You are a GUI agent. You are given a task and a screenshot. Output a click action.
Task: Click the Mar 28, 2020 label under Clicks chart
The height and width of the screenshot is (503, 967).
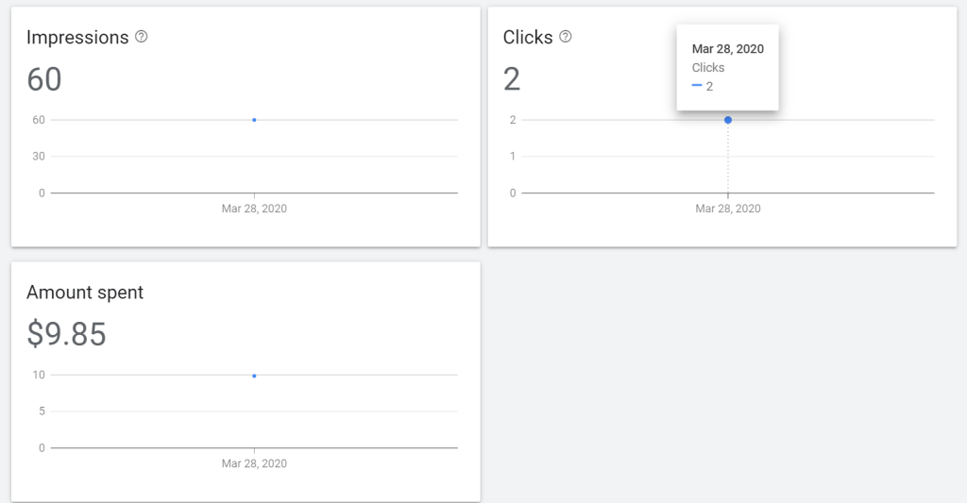click(x=728, y=209)
